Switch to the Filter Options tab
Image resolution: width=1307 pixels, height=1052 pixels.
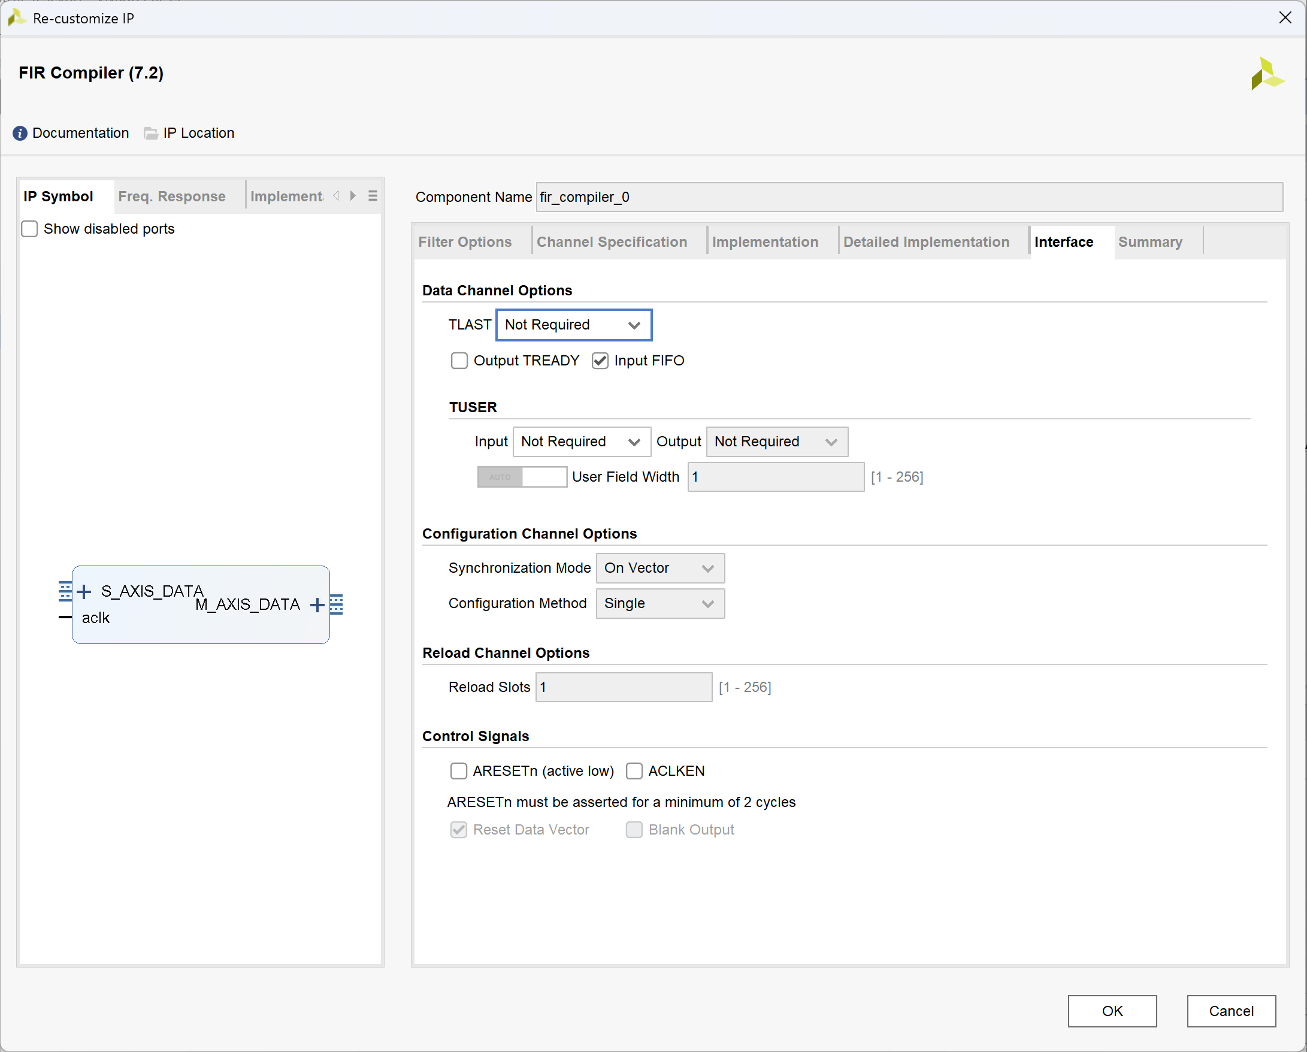[x=465, y=242]
